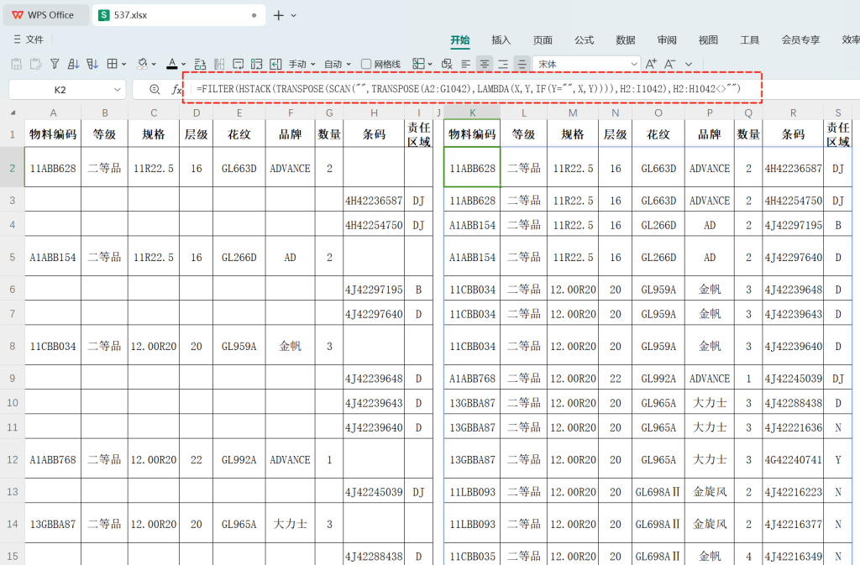The height and width of the screenshot is (565, 860).
Task: Click cell E8 containing GL959A
Action: click(x=239, y=347)
